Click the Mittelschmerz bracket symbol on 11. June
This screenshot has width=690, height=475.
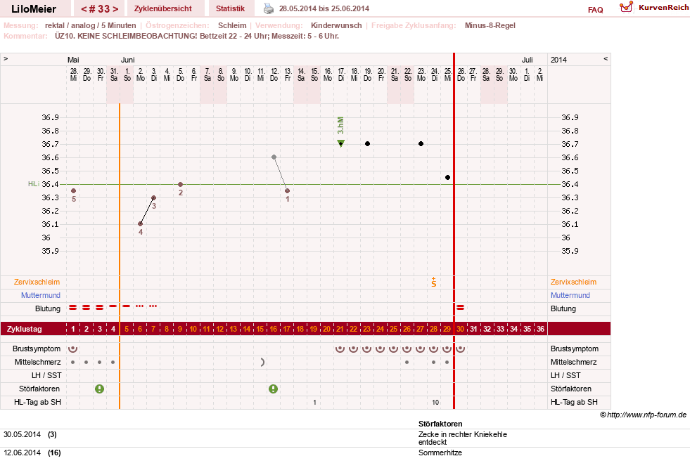[262, 362]
